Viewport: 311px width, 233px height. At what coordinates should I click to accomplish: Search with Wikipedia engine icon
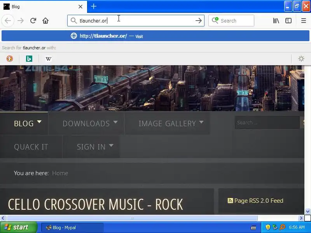click(x=49, y=59)
